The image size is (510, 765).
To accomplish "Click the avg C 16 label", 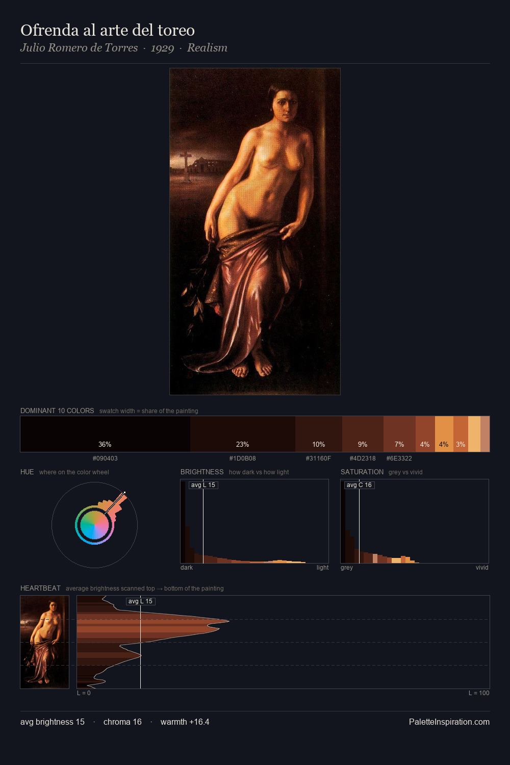I will click(360, 485).
